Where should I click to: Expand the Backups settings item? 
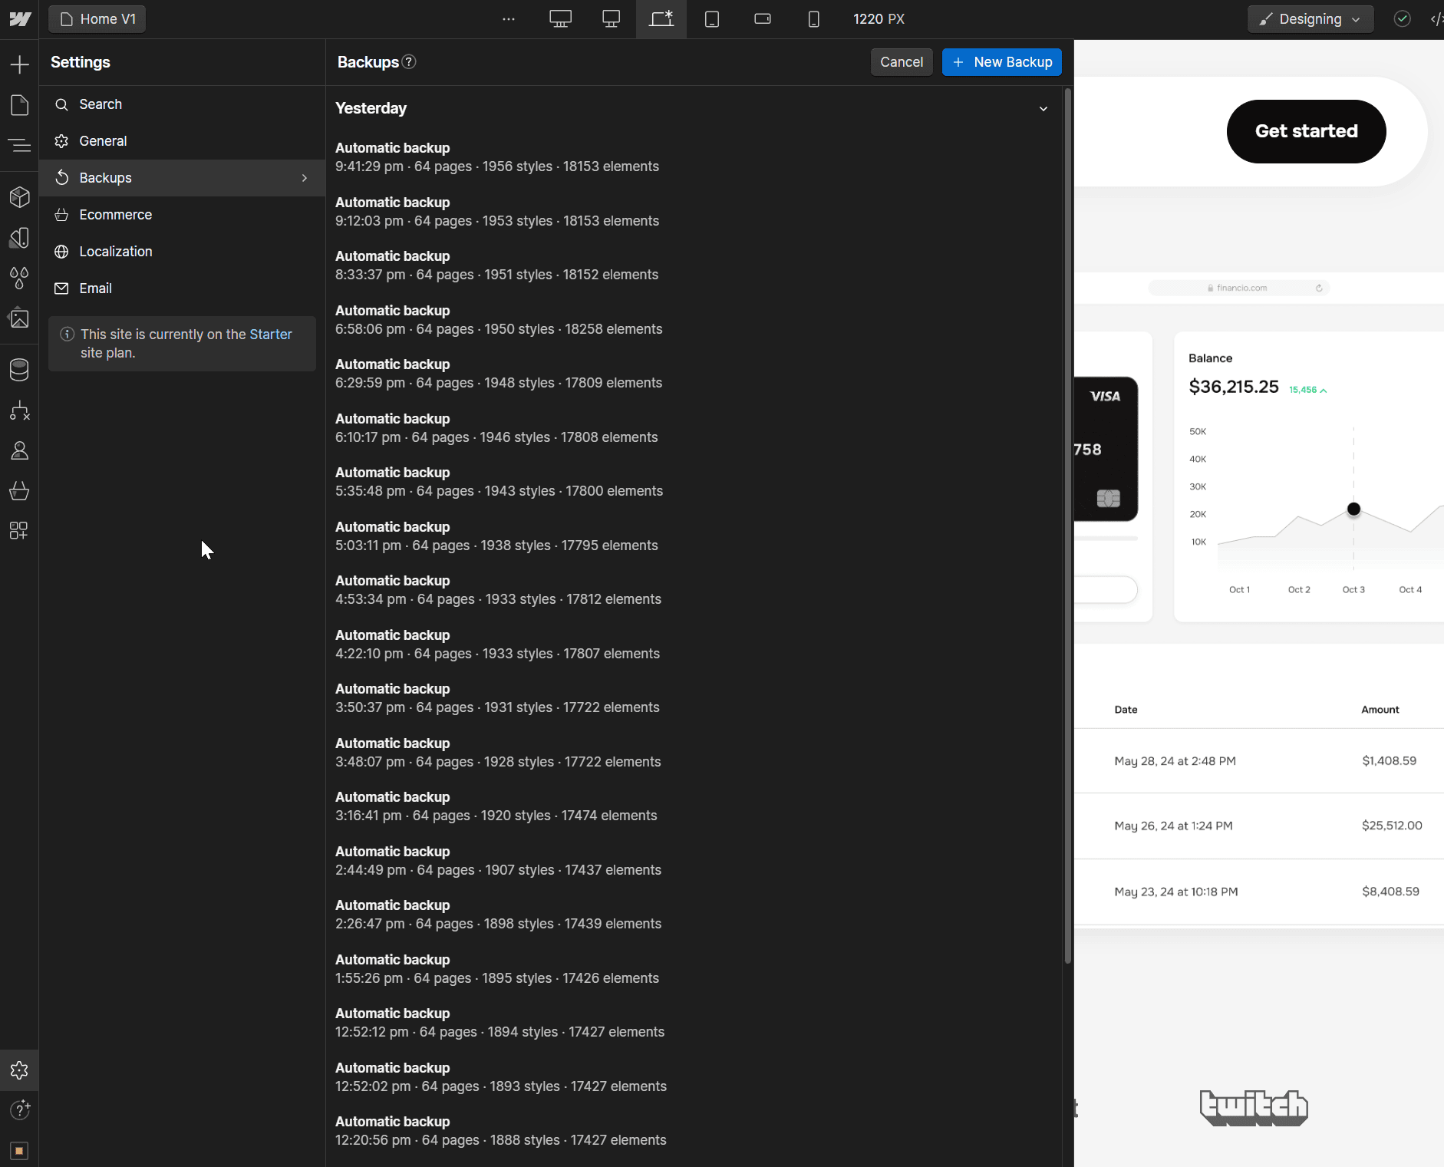[x=303, y=177]
